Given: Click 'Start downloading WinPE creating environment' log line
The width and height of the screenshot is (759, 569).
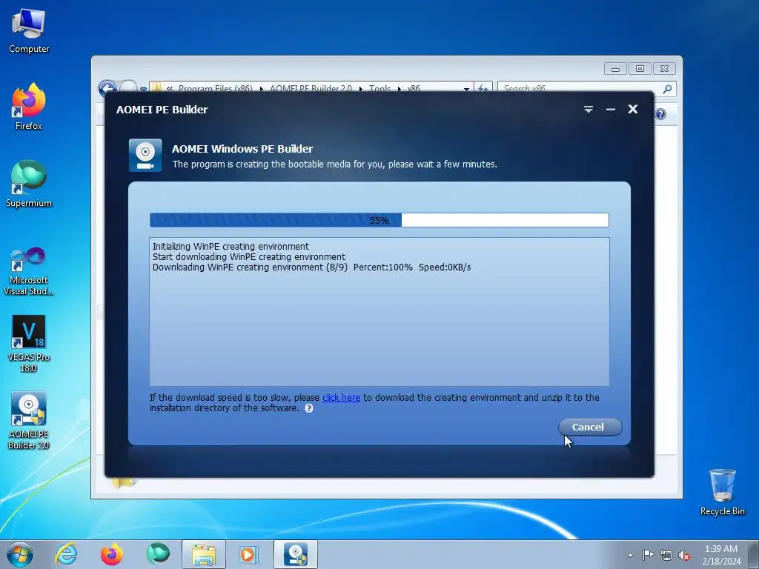Looking at the screenshot, I should pos(249,257).
